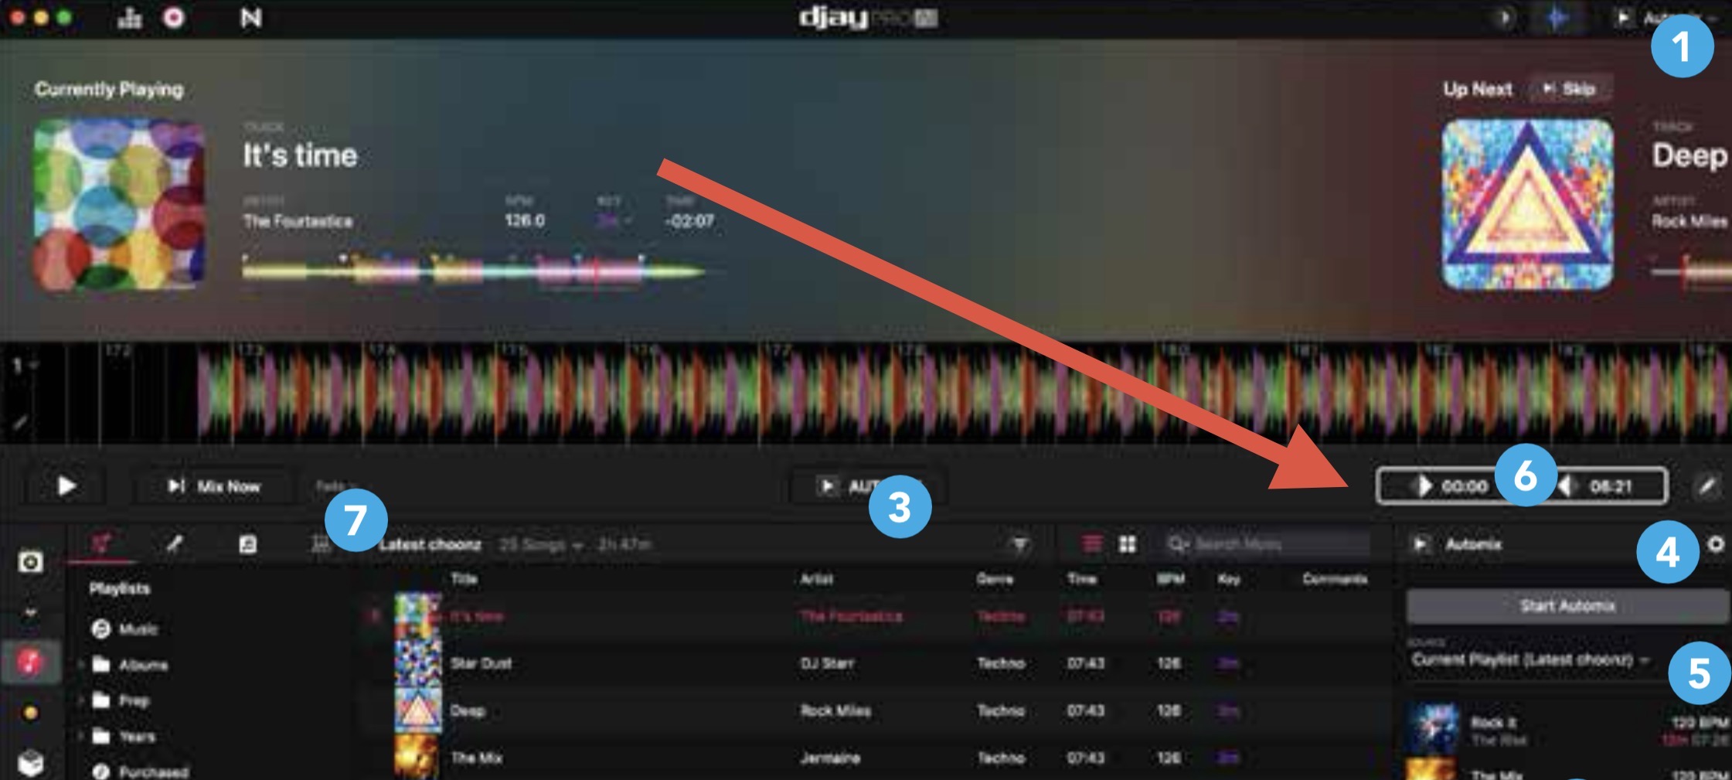1732x780 pixels.
Task: Switch the library to grid view
Action: (x=1128, y=544)
